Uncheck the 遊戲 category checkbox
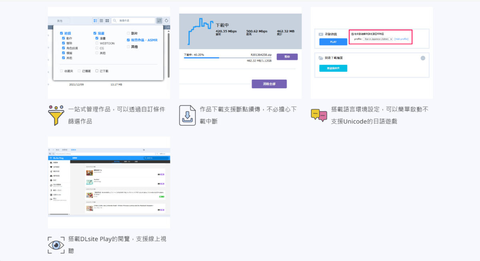The width and height of the screenshot is (480, 261). click(61, 33)
